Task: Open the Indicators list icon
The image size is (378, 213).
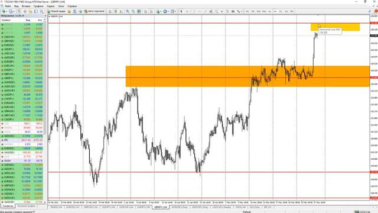Action: 158,11
